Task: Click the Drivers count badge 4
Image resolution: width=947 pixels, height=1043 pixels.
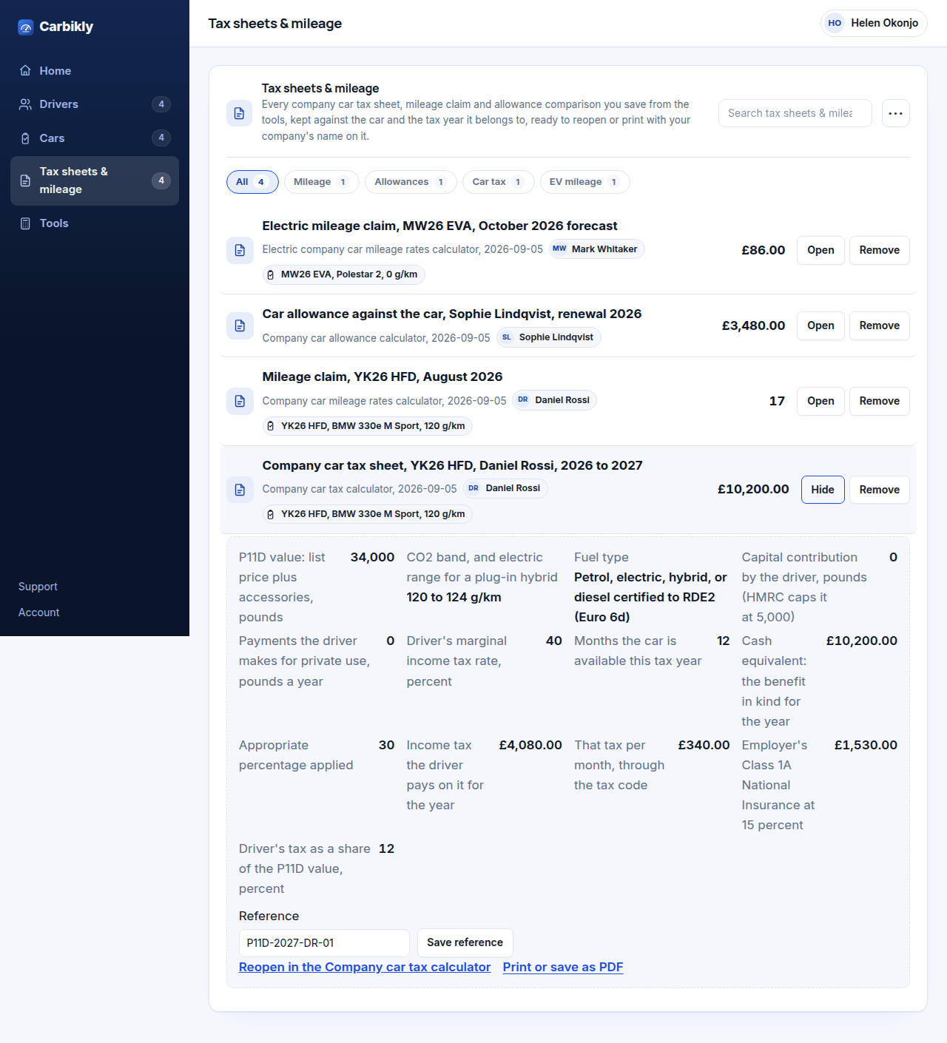Action: (161, 104)
